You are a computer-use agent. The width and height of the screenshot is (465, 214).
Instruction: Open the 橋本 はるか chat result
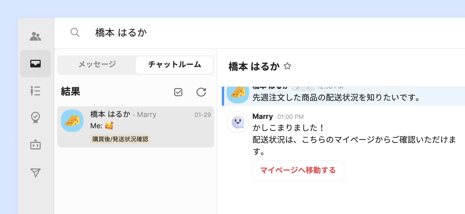136,127
